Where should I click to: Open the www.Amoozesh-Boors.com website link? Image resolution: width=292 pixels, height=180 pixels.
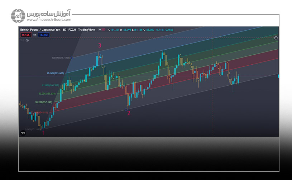pos(49,20)
